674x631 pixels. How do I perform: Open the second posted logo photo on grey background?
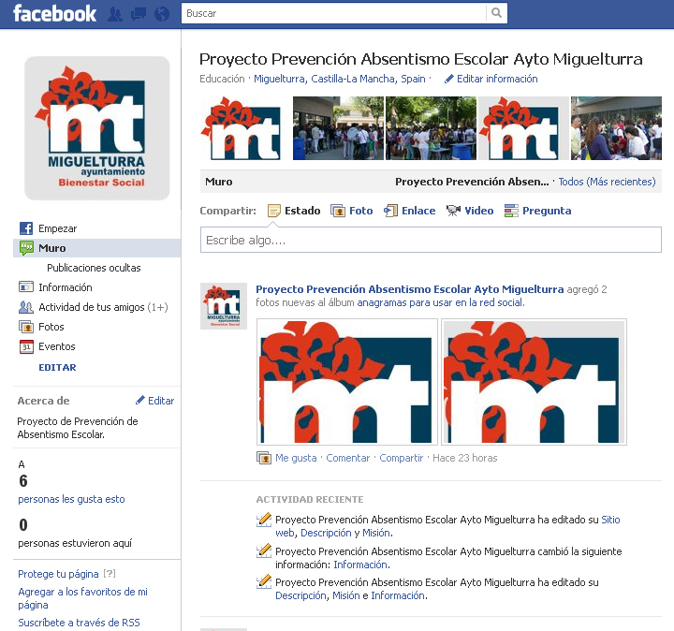[x=534, y=382]
